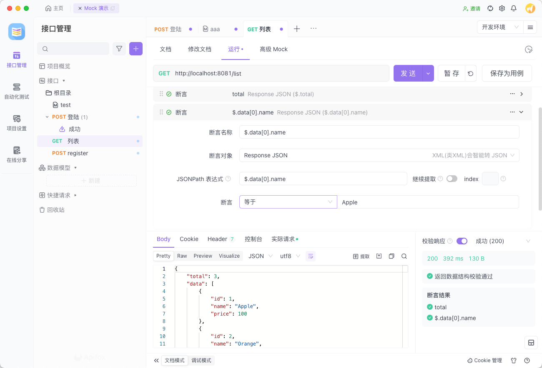The height and width of the screenshot is (368, 542).
Task: Open the 等于 assertion condition dropdown
Action: coord(288,202)
